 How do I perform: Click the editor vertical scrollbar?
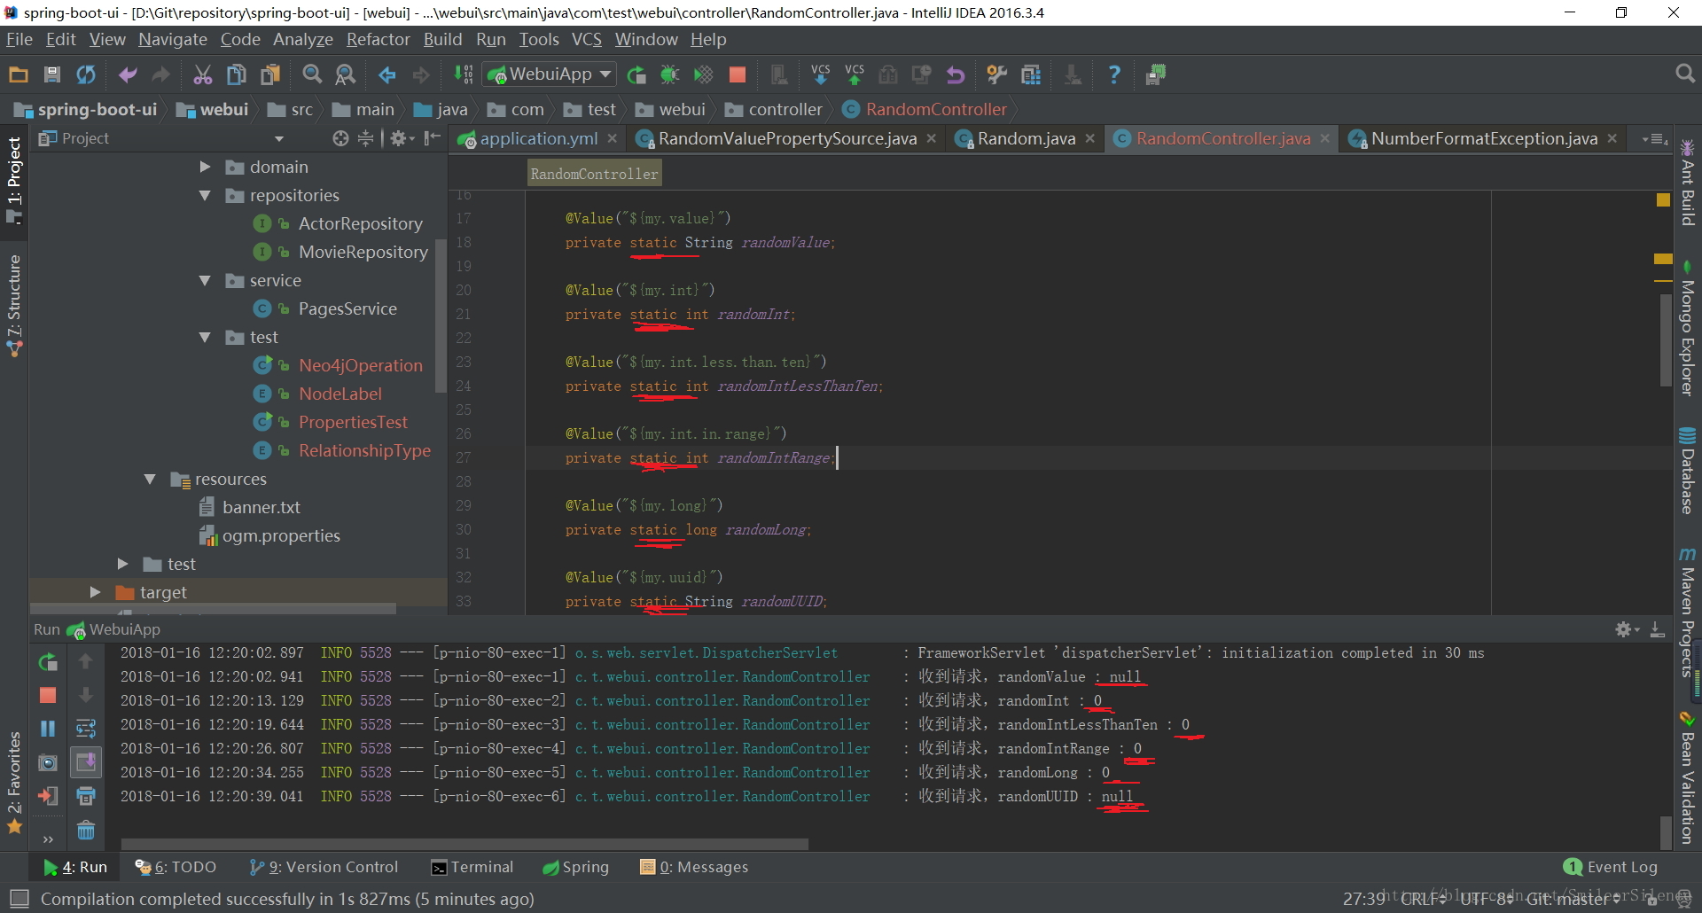(x=1665, y=339)
